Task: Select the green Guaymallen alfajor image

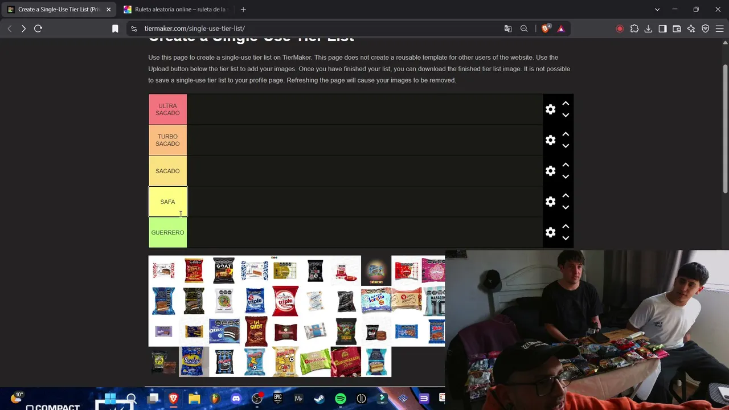Action: point(316,362)
